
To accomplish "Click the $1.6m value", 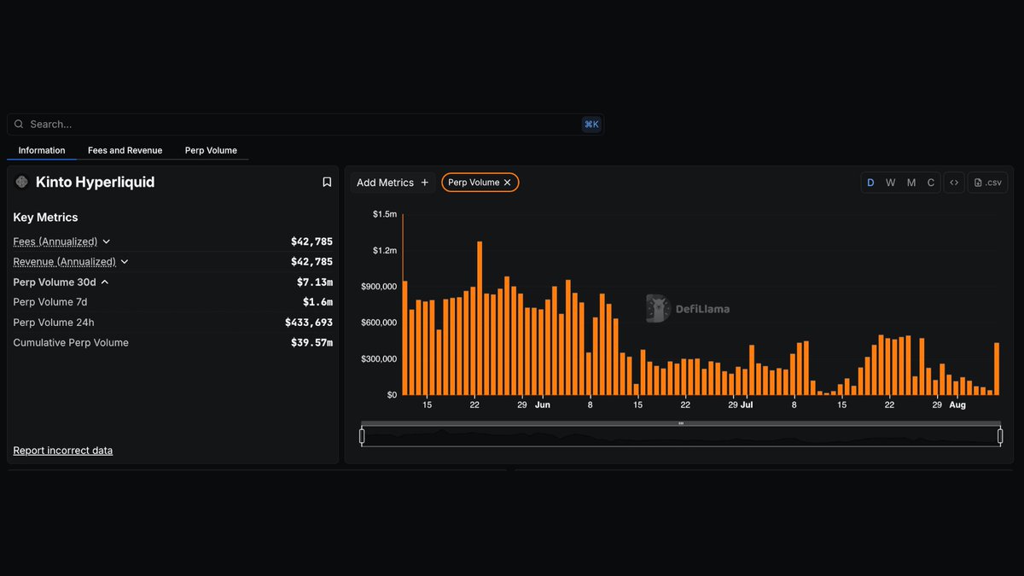I will coord(317,302).
